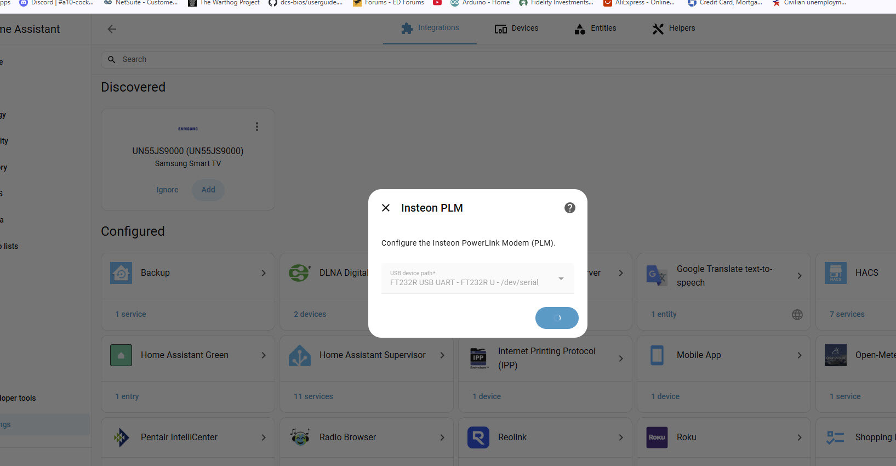Open IPP's 1 device link
896x466 pixels.
click(x=487, y=396)
